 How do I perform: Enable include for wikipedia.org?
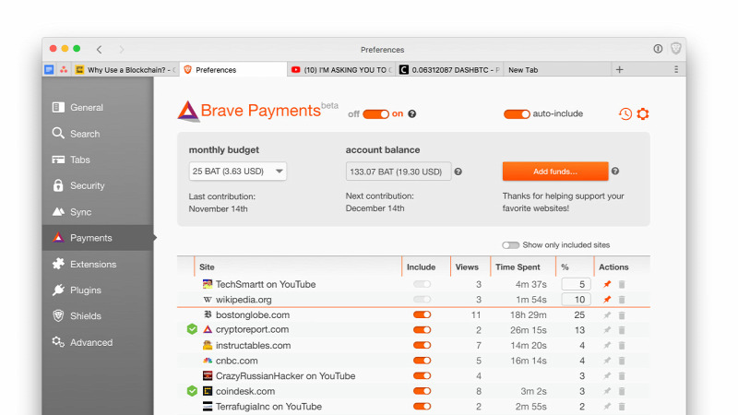pyautogui.click(x=422, y=299)
